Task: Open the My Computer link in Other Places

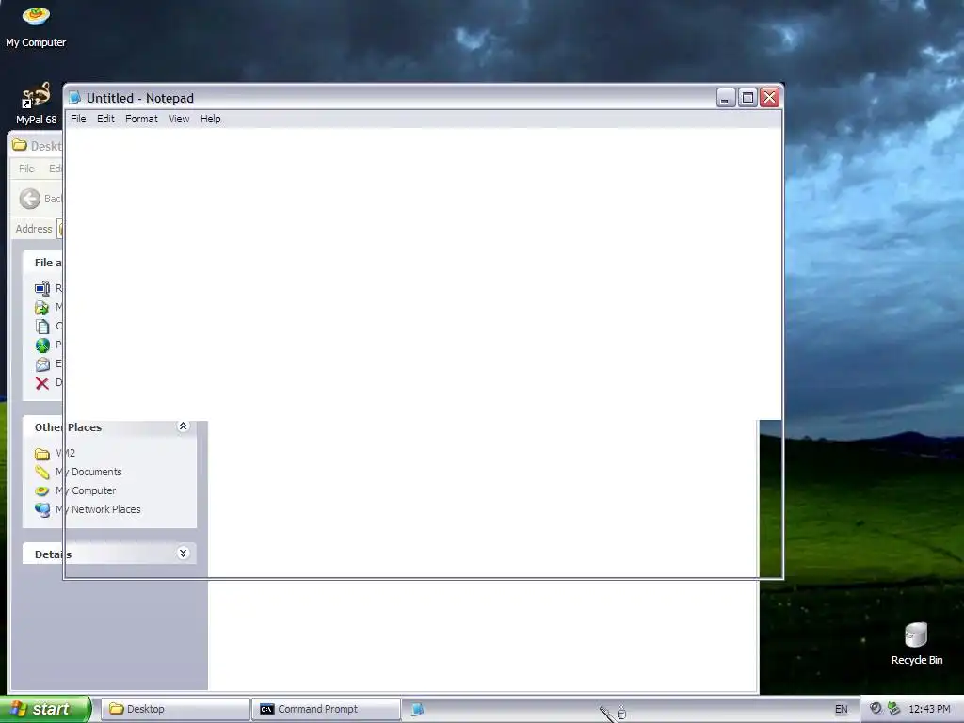Action: pos(86,490)
